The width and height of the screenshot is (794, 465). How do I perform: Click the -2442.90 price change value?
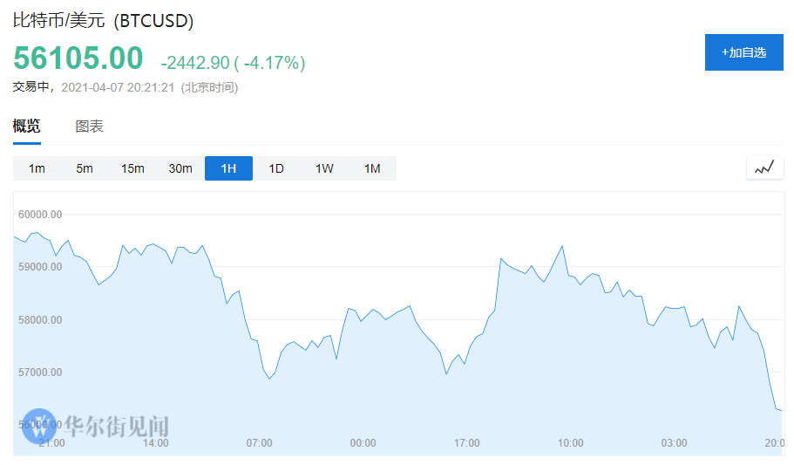click(195, 63)
